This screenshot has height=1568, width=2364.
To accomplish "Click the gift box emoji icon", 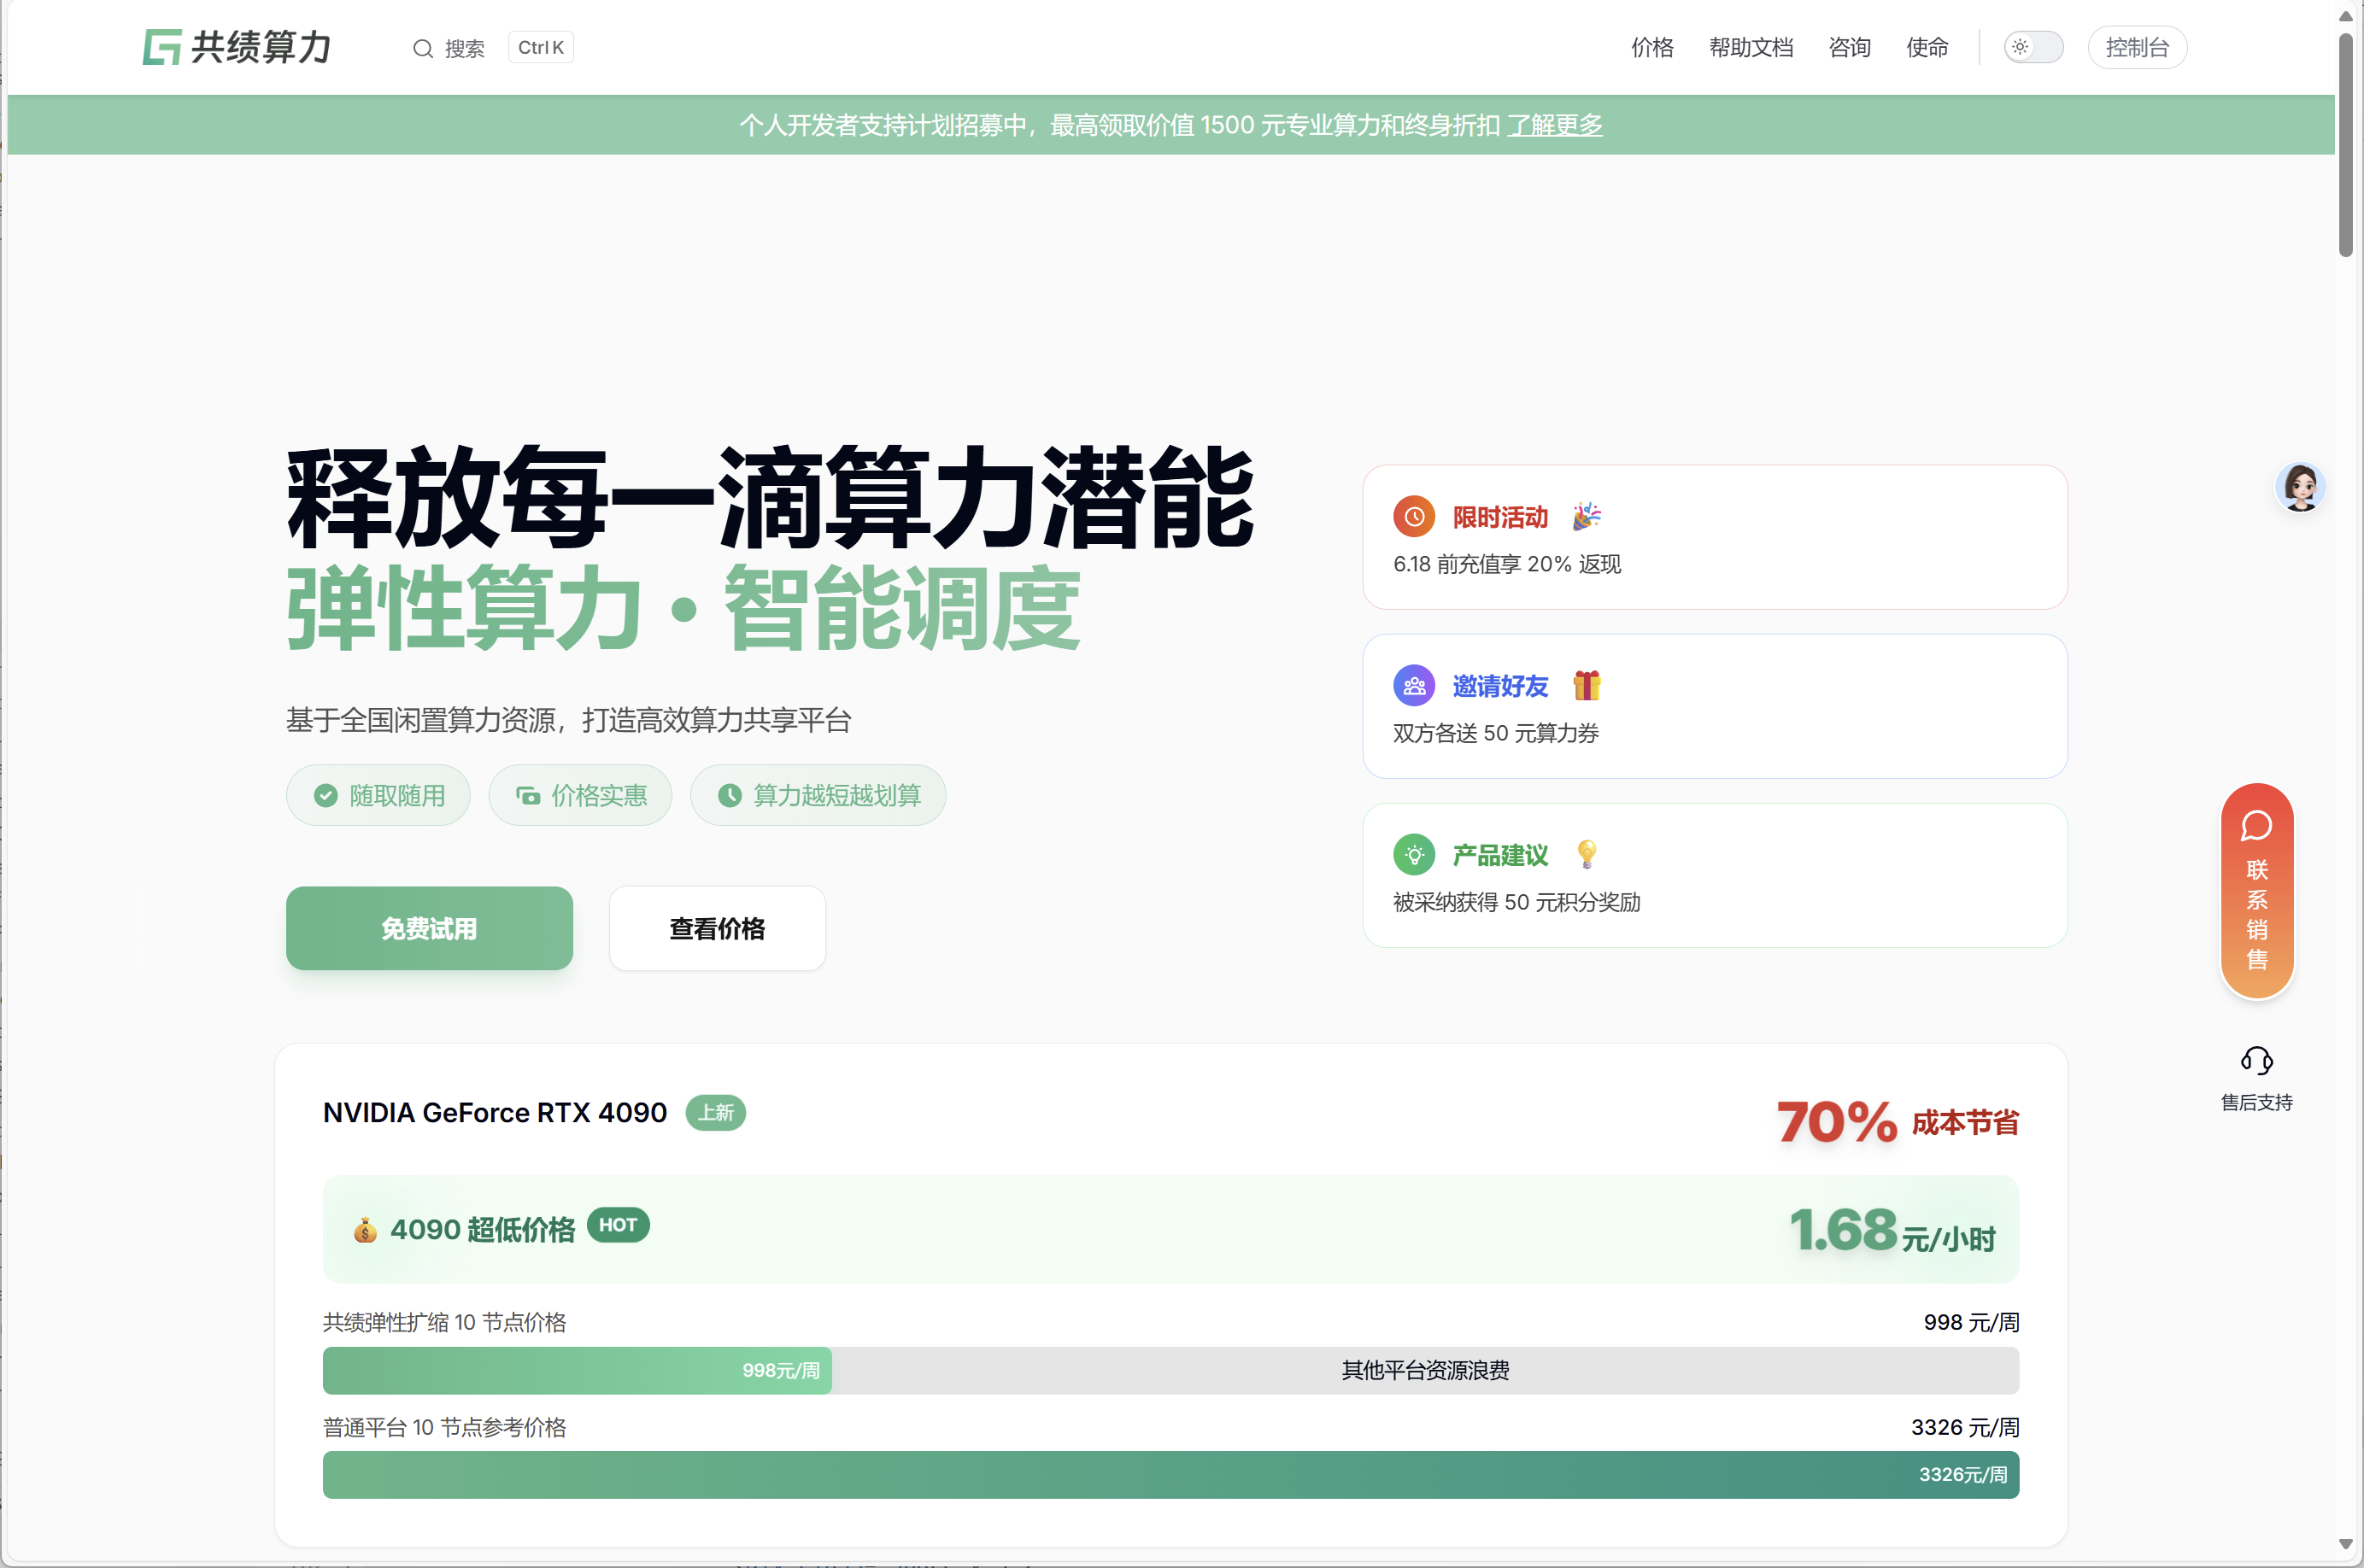I will tap(1587, 686).
